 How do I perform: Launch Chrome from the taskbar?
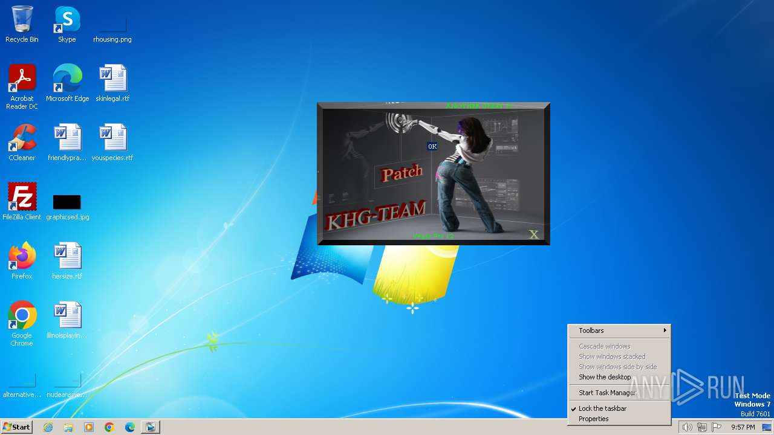pyautogui.click(x=109, y=427)
